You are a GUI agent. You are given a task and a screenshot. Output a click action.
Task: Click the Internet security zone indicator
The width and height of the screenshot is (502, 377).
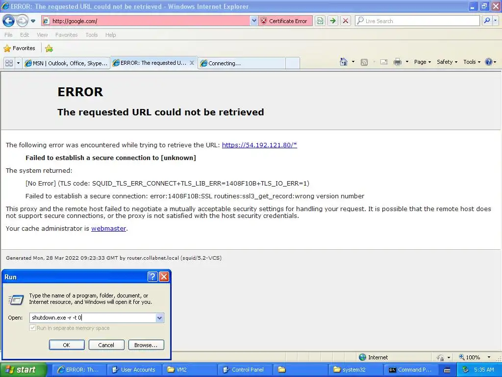click(373, 357)
